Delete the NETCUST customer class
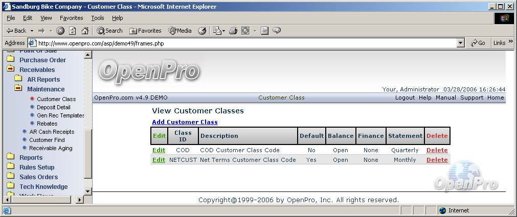 [437, 160]
